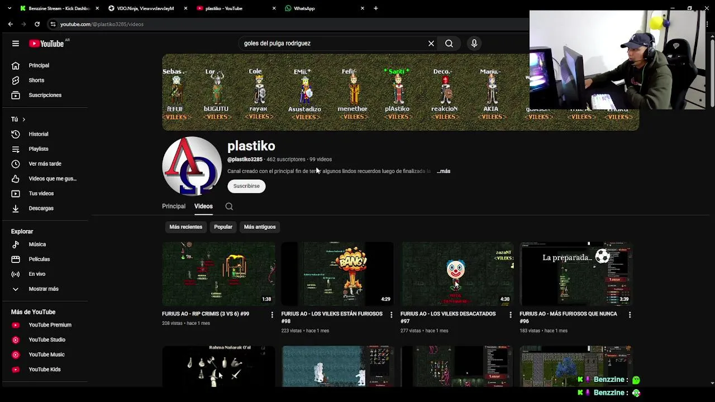Switch to the Principal channel tab
Viewport: 715px width, 402px height.
pyautogui.click(x=174, y=206)
